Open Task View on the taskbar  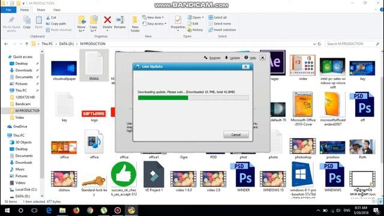(x=34, y=211)
